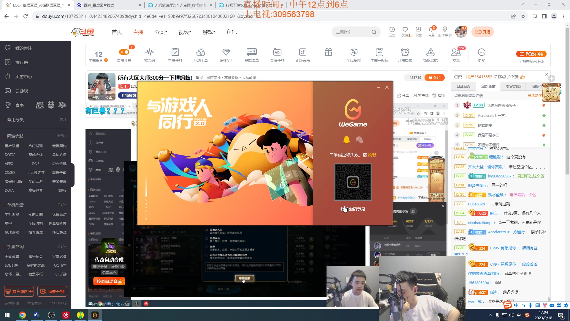This screenshot has width=570, height=321.
Task: Click the WeGame icon on the Windows taskbar
Action: [95, 315]
